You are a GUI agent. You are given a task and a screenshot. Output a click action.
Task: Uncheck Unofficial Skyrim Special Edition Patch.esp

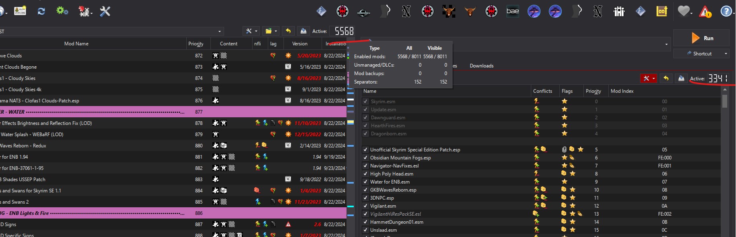coord(365,149)
